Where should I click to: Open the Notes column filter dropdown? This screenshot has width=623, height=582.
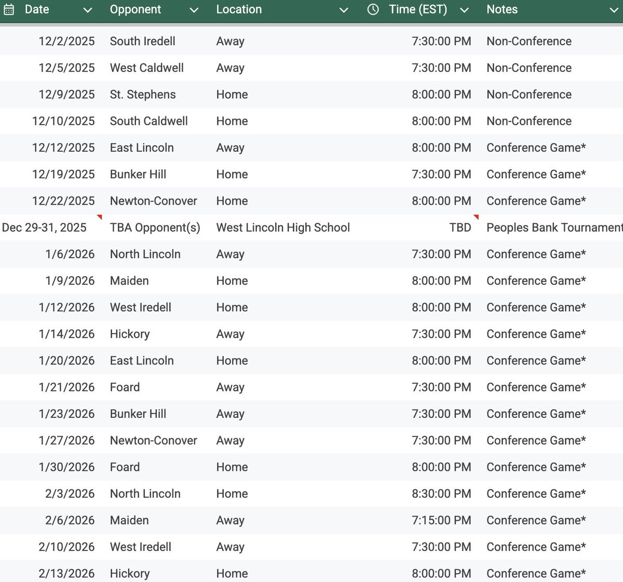[614, 10]
